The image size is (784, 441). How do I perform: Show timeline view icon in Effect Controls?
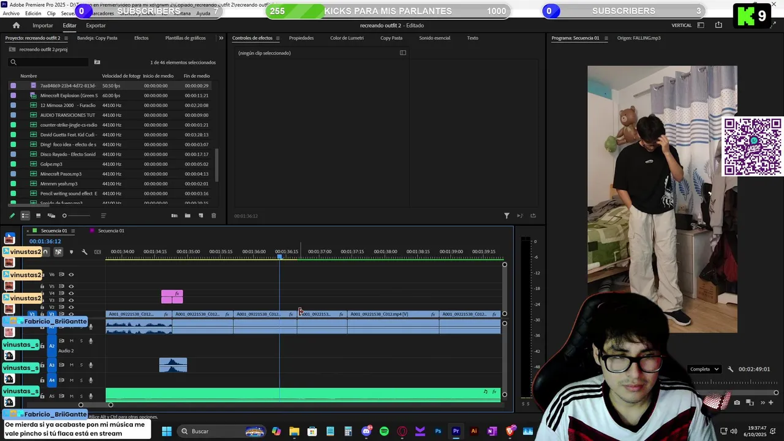click(402, 53)
